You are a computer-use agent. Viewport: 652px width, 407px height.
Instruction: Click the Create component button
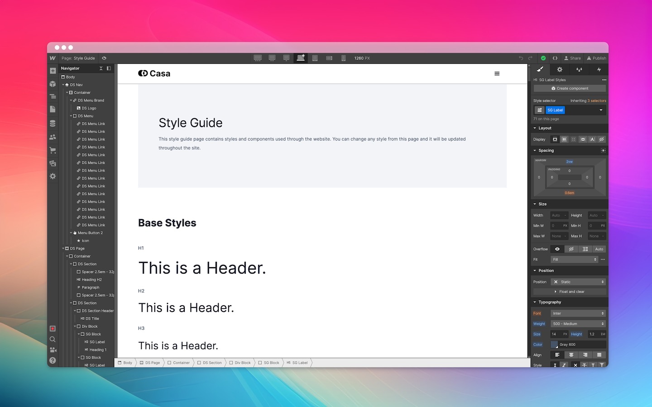[x=570, y=88]
